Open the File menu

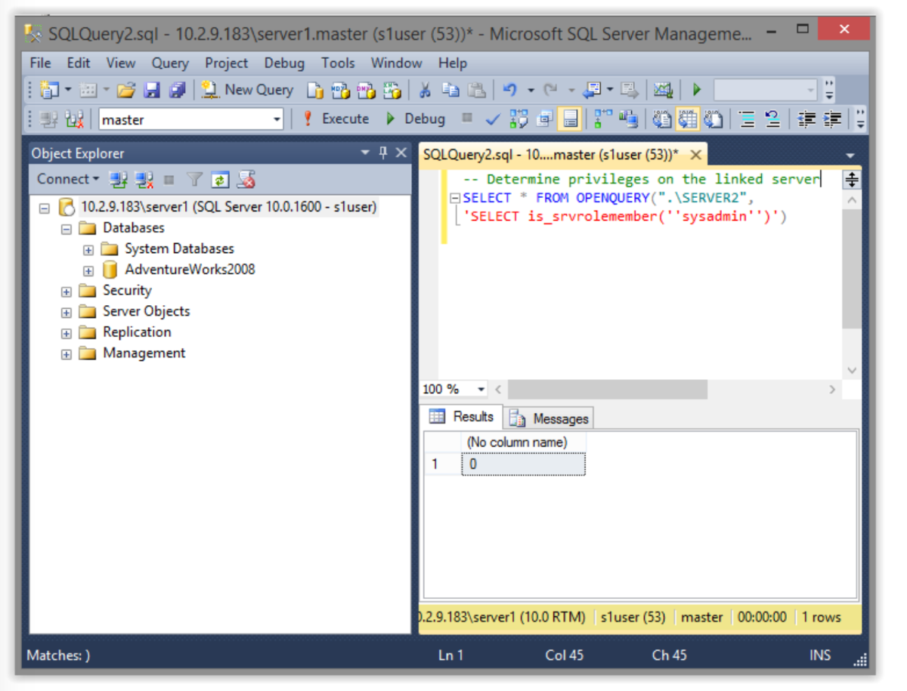(40, 63)
